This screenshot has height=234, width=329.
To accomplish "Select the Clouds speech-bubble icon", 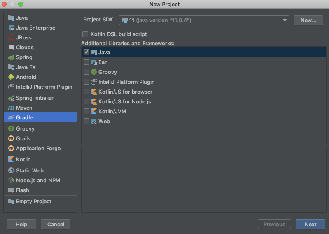I will pos(11,48).
